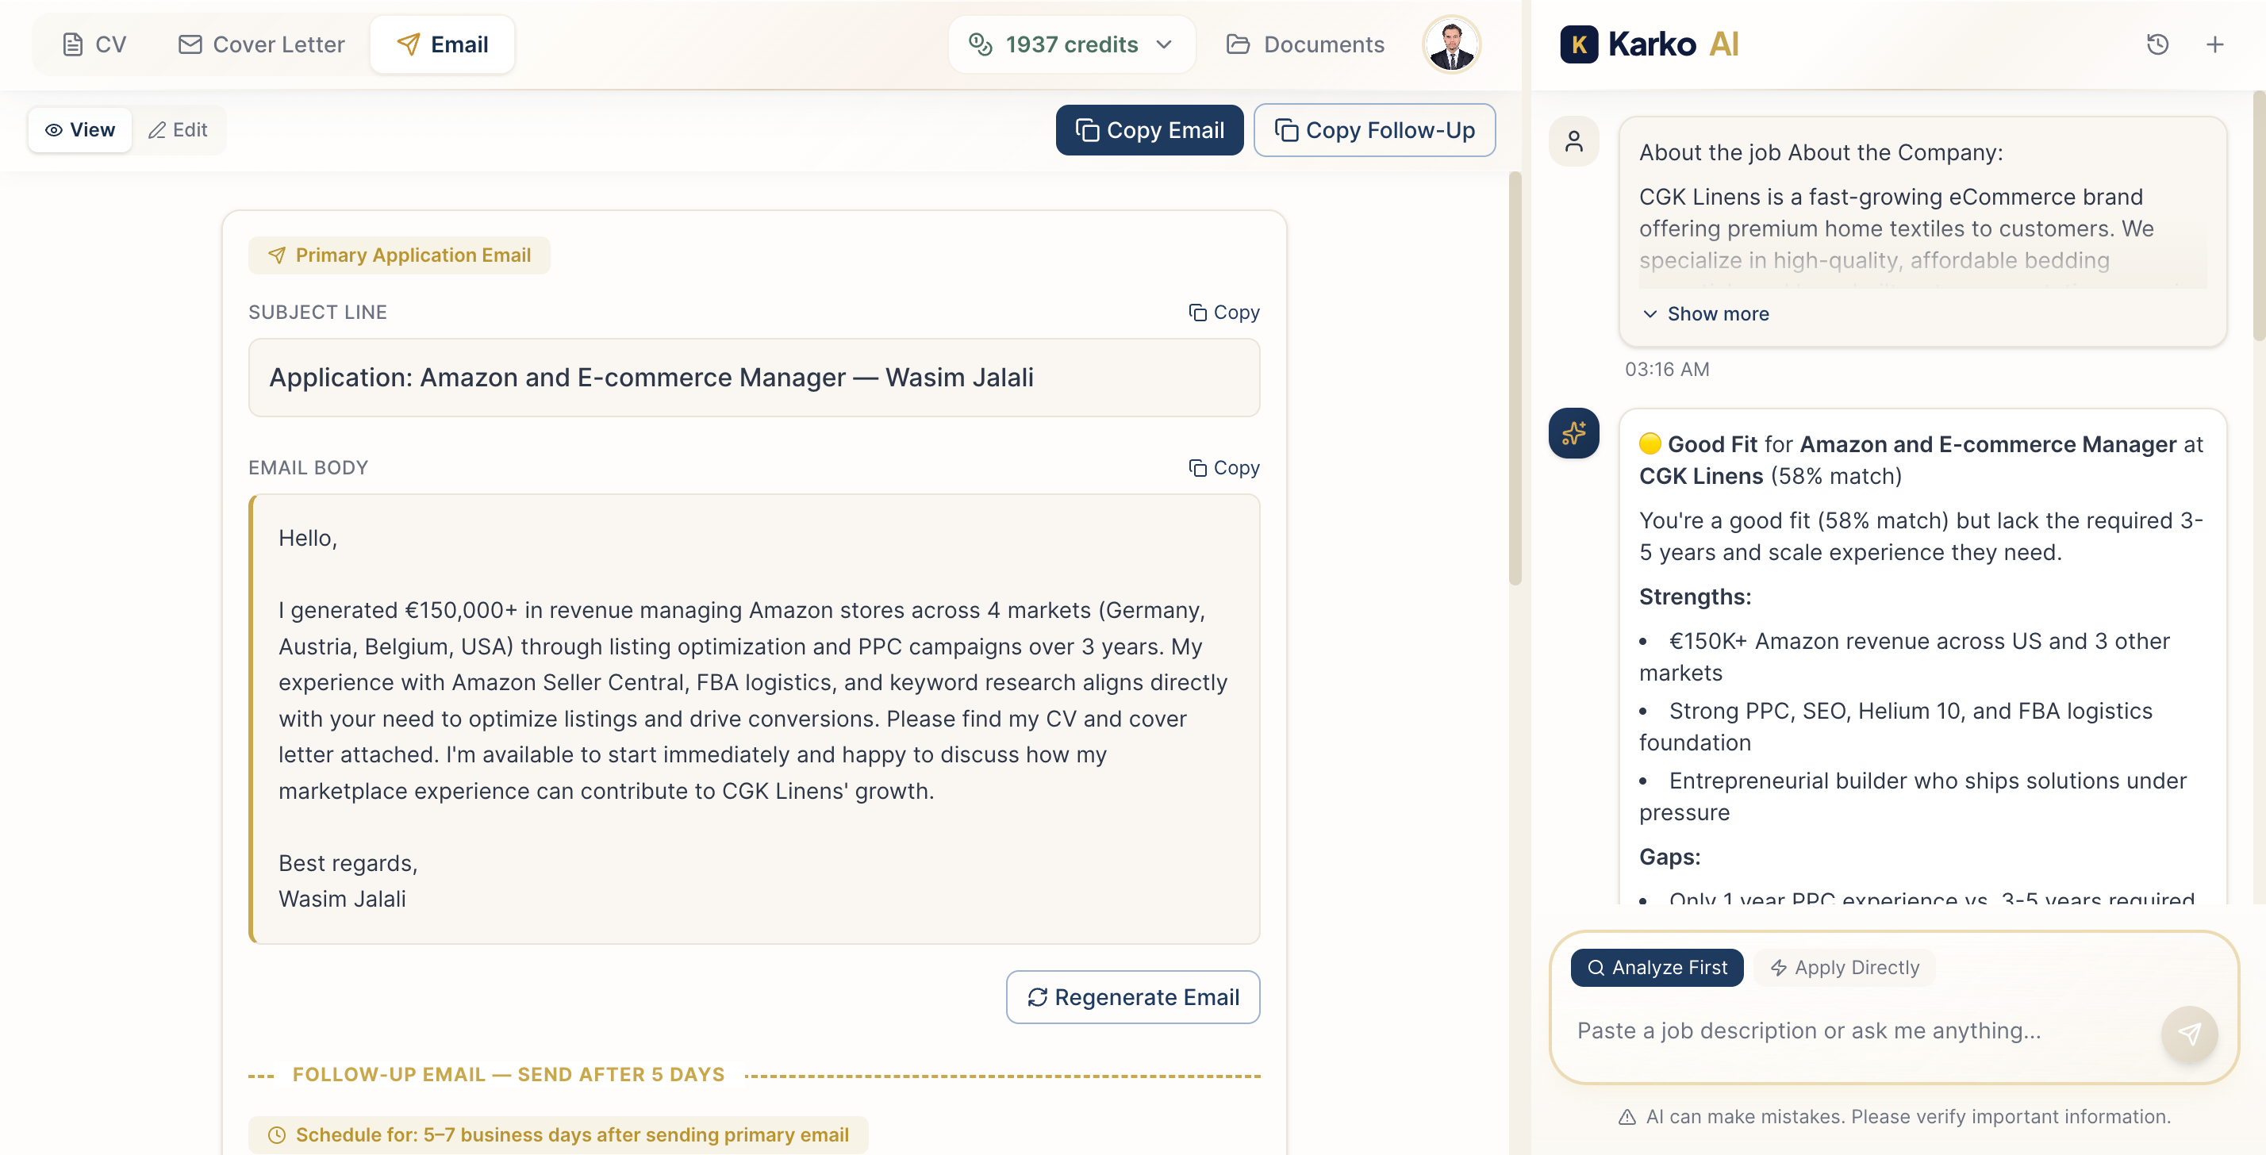2266x1155 pixels.
Task: Click Copy Follow-Up button
Action: coord(1374,130)
